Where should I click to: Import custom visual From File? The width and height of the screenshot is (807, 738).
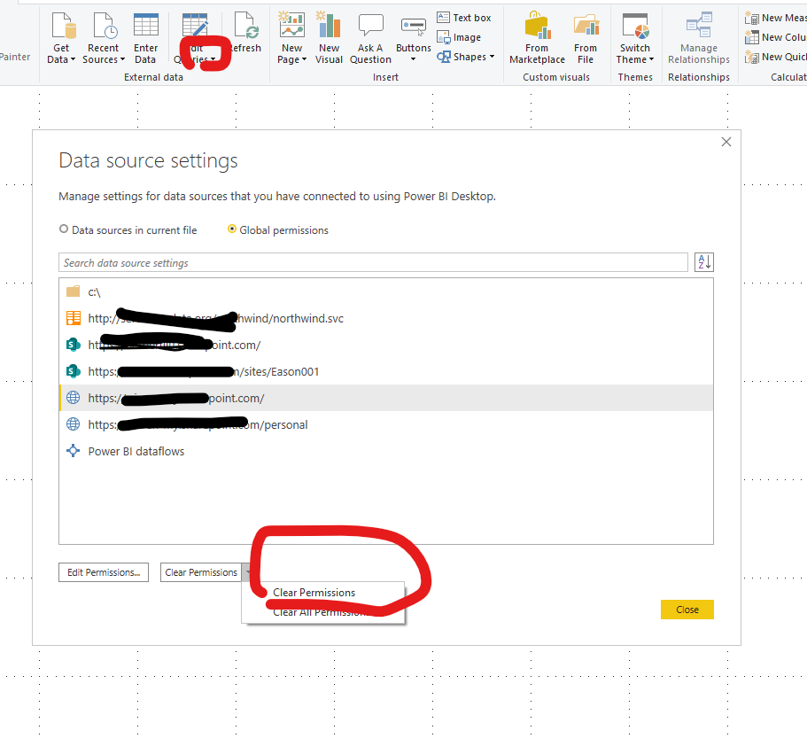586,39
